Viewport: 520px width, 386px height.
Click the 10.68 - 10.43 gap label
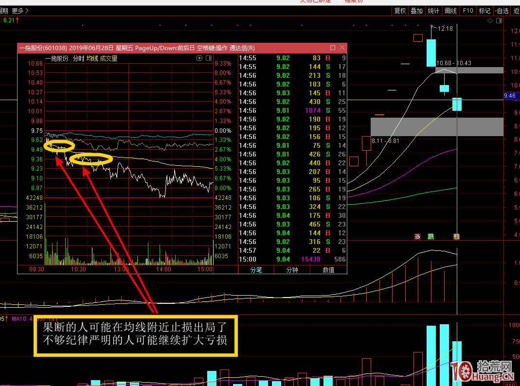point(454,63)
